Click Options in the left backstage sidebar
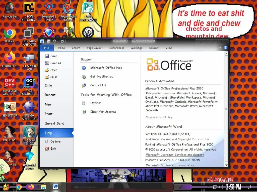The height and width of the screenshot is (192, 257). click(53, 141)
